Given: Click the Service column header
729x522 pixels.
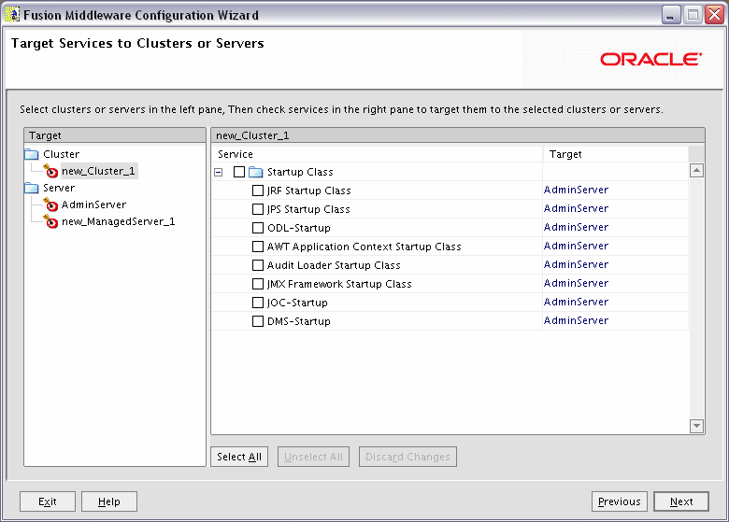Looking at the screenshot, I should coord(377,154).
